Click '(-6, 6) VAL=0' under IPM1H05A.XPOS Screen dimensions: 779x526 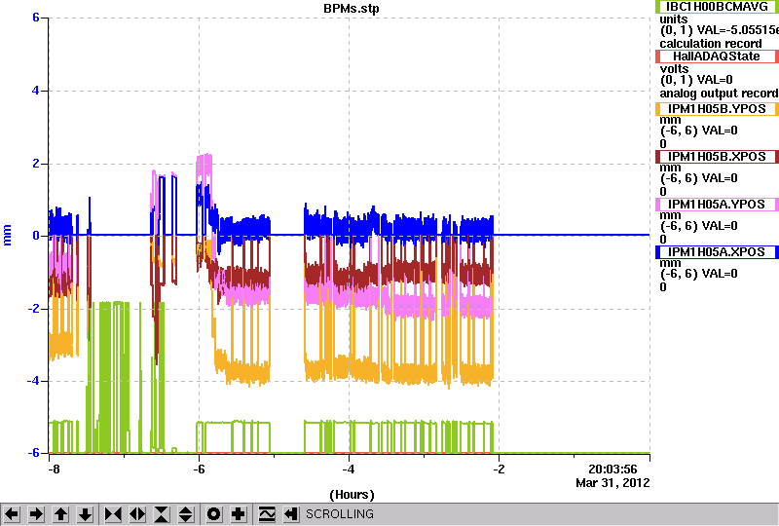click(x=699, y=274)
